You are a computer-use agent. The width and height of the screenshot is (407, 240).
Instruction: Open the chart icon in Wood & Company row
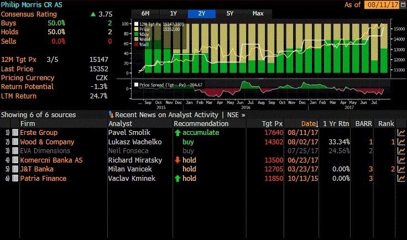401,142
